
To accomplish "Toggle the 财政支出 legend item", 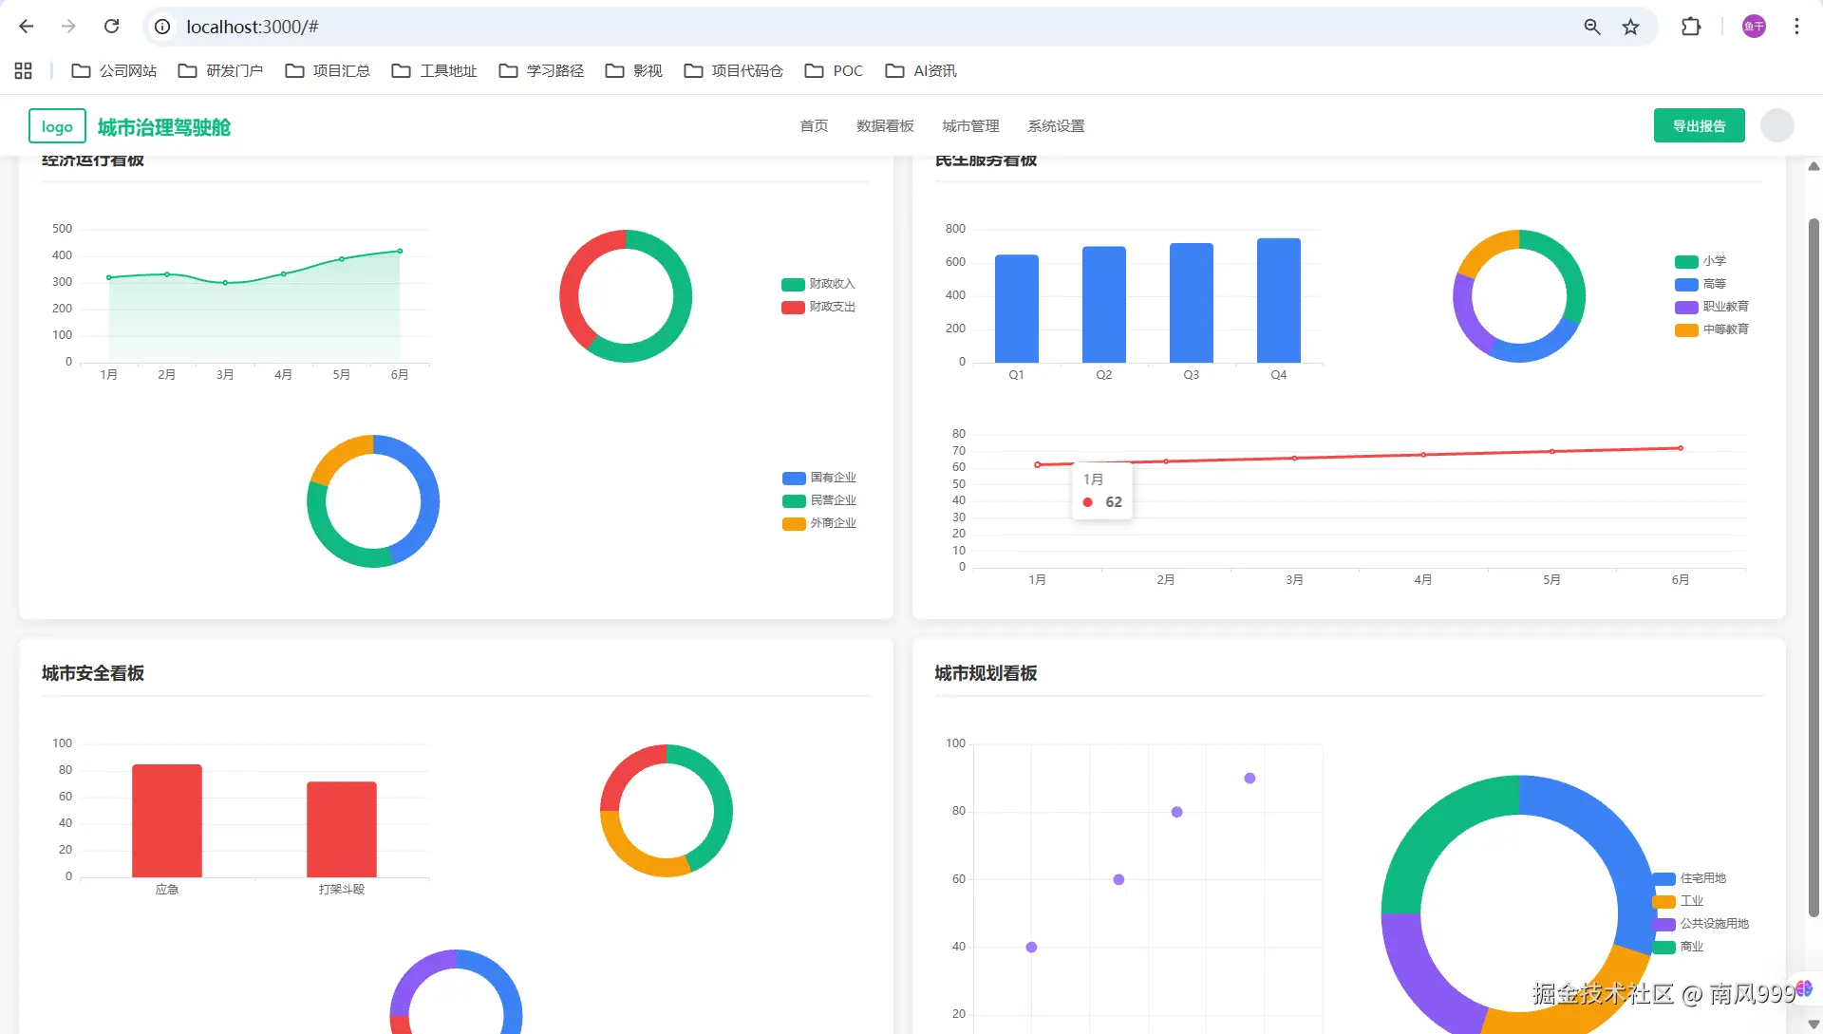I will [818, 307].
